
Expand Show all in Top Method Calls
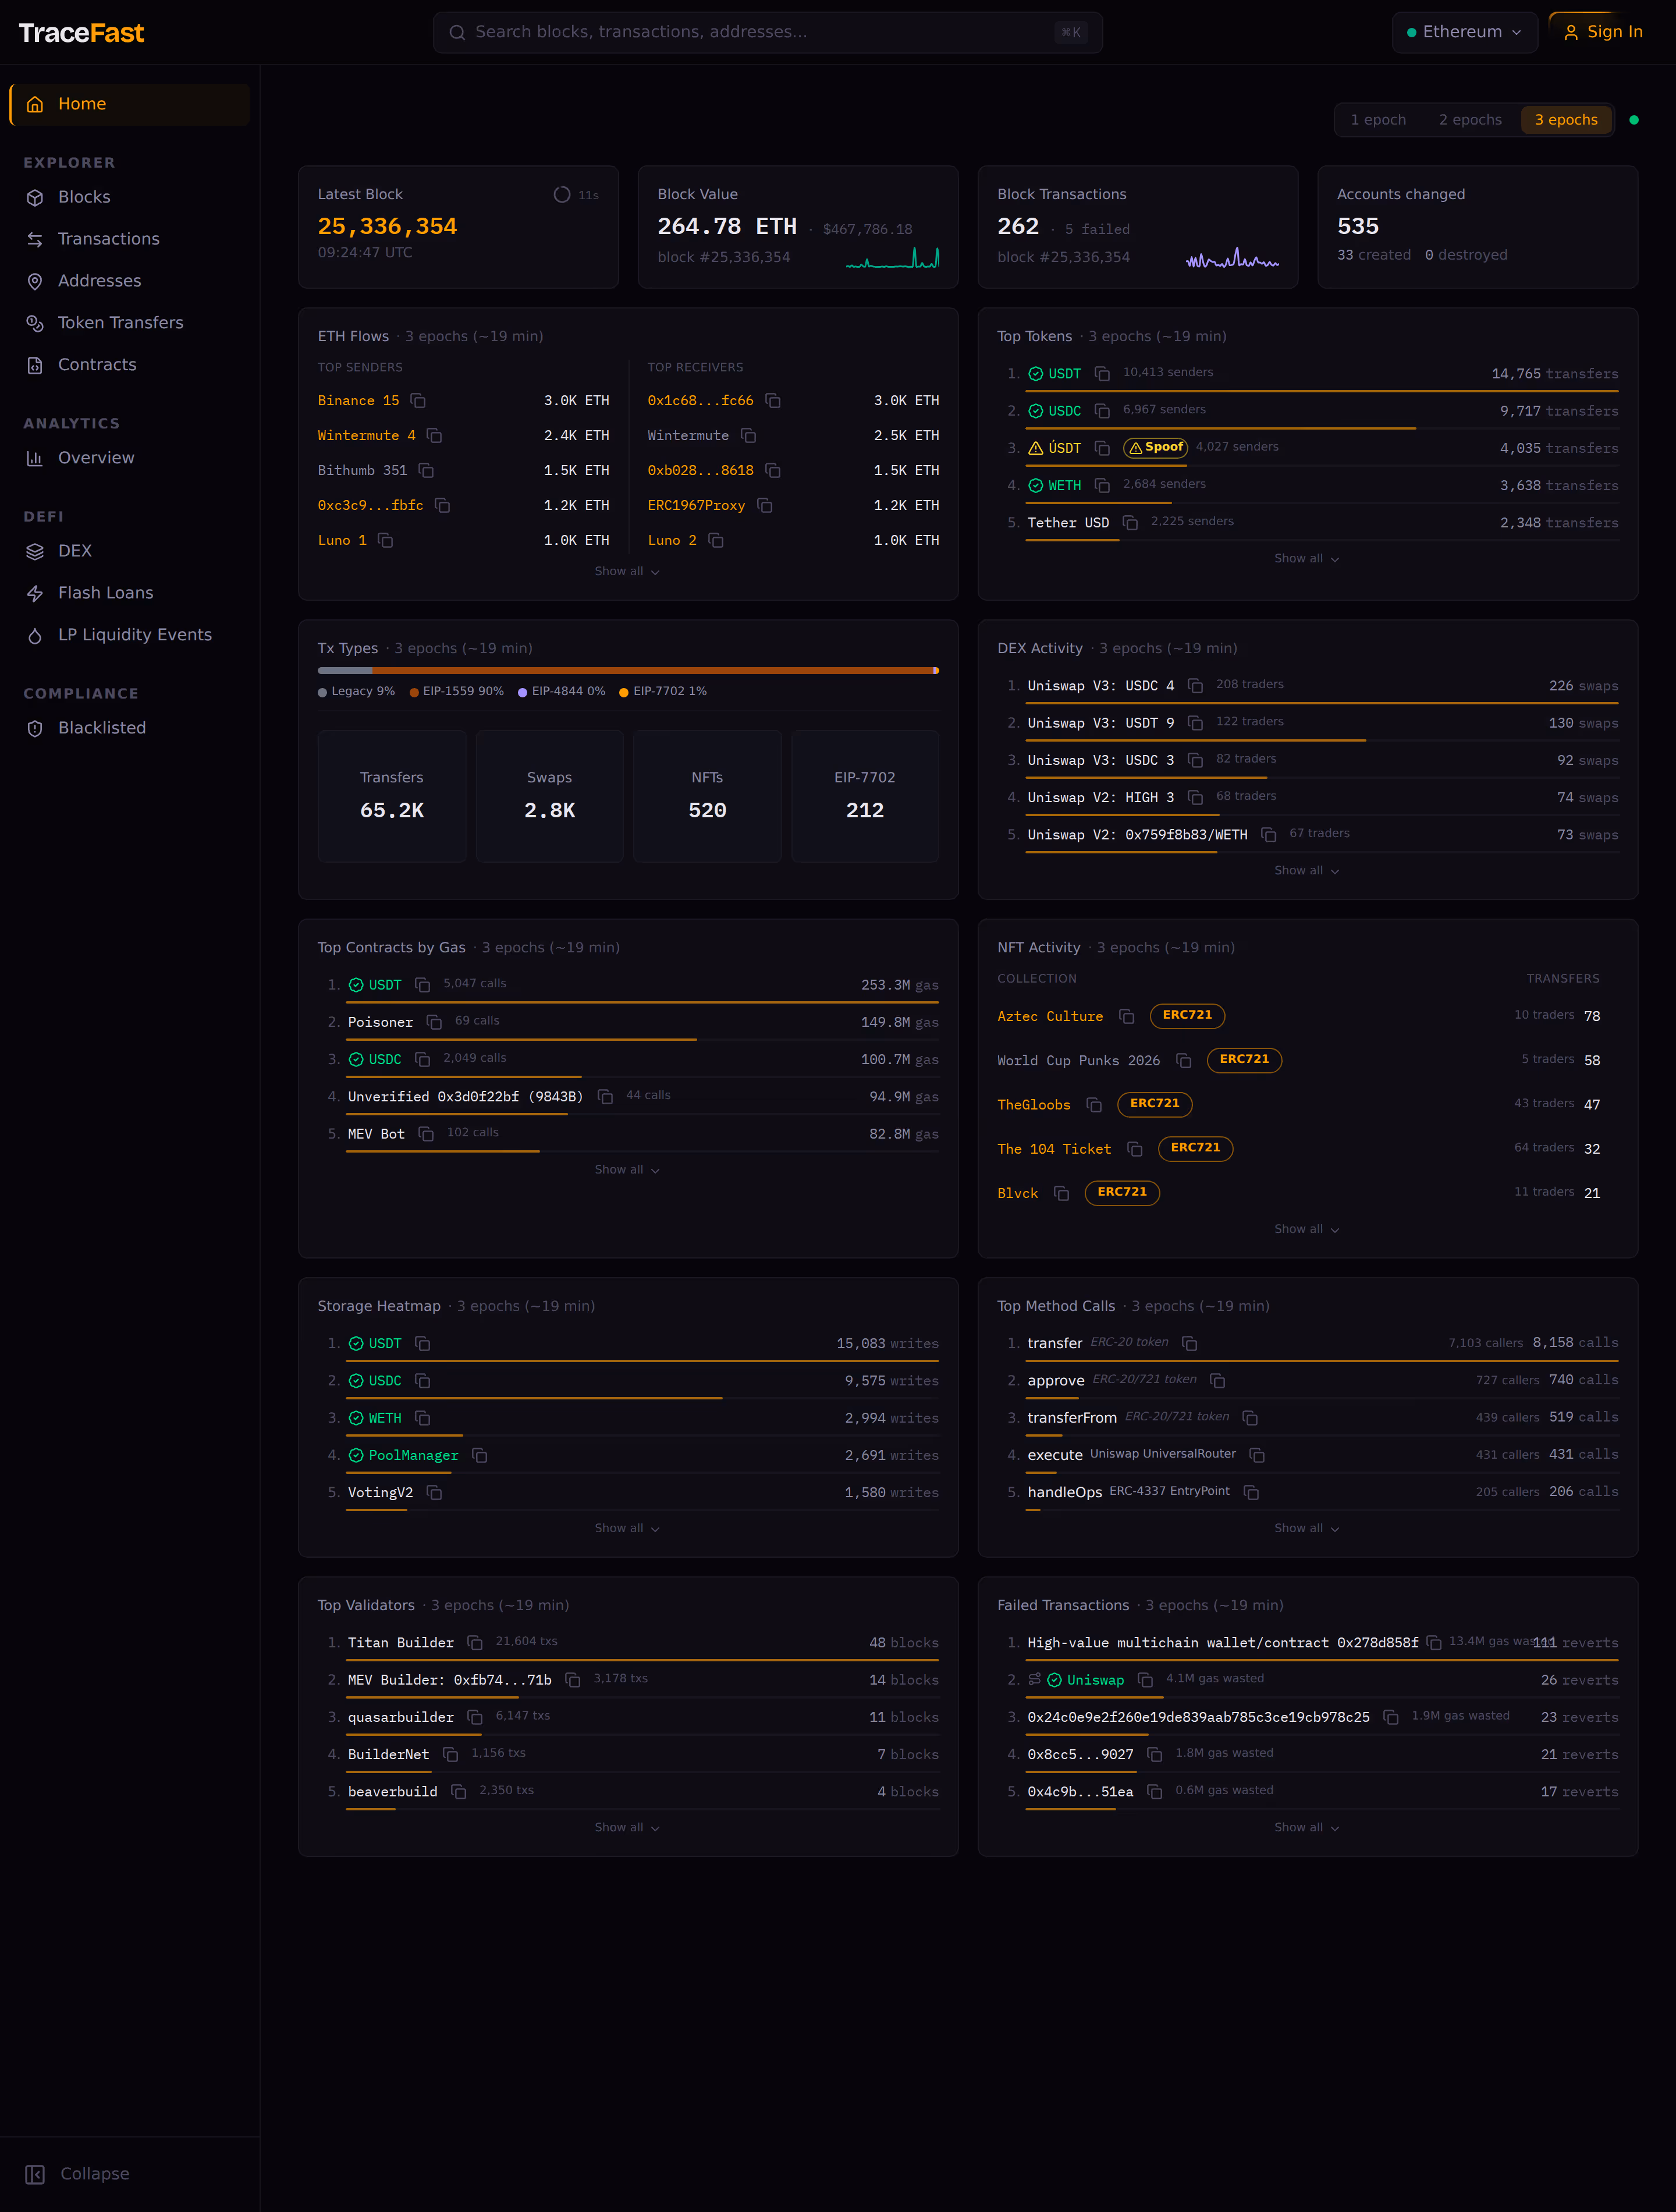click(1307, 1529)
